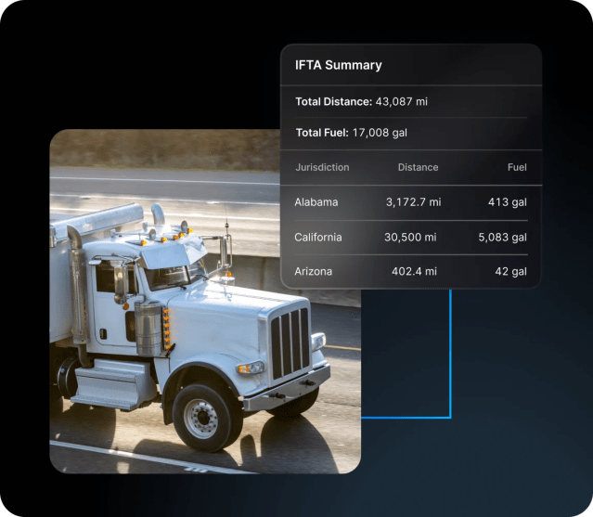Select the Total Fuel 17,008 gal line
Screen dimensions: 593x517
point(352,133)
